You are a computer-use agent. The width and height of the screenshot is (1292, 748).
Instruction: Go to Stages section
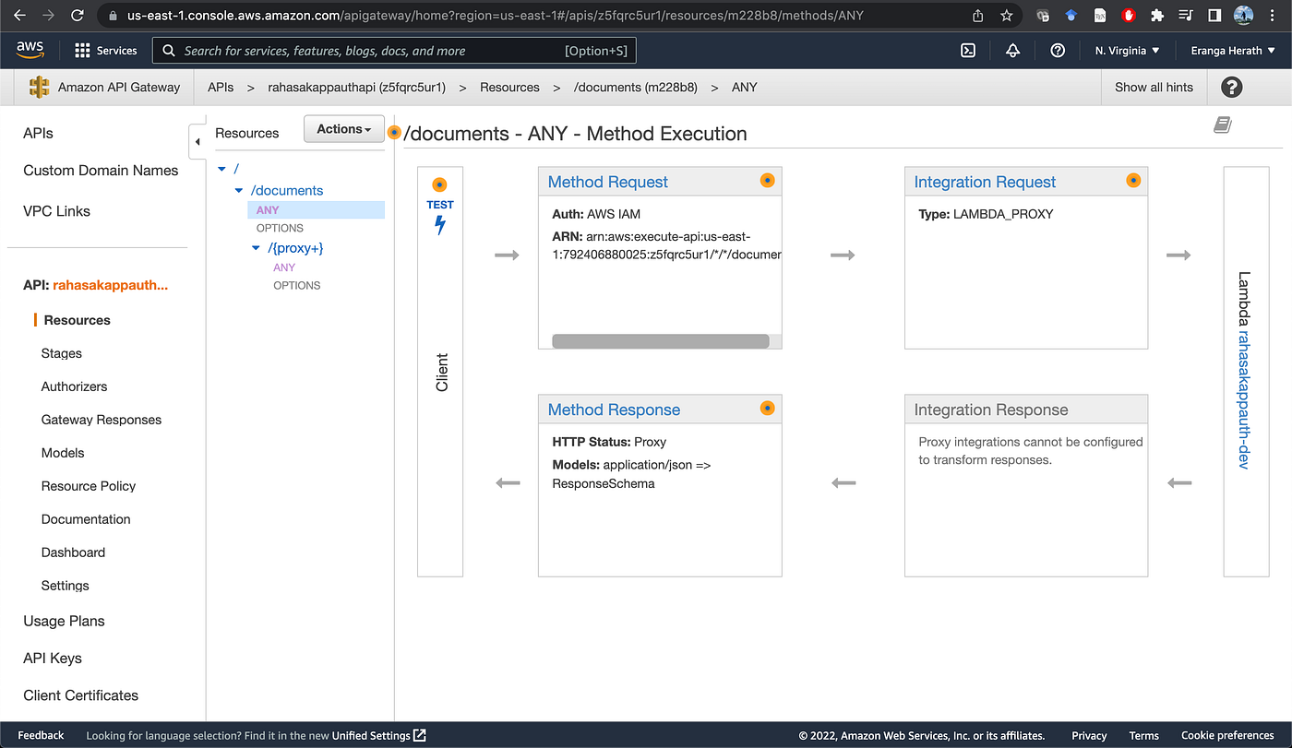(62, 353)
